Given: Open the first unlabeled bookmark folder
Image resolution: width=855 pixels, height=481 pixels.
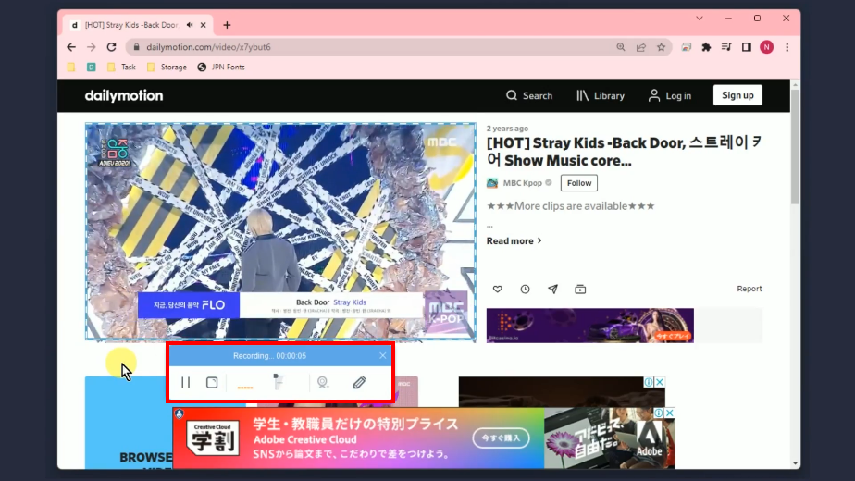Looking at the screenshot, I should 71,68.
